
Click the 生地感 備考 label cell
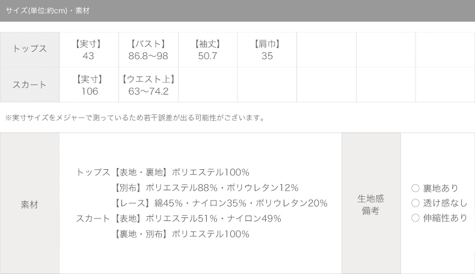pyautogui.click(x=371, y=204)
